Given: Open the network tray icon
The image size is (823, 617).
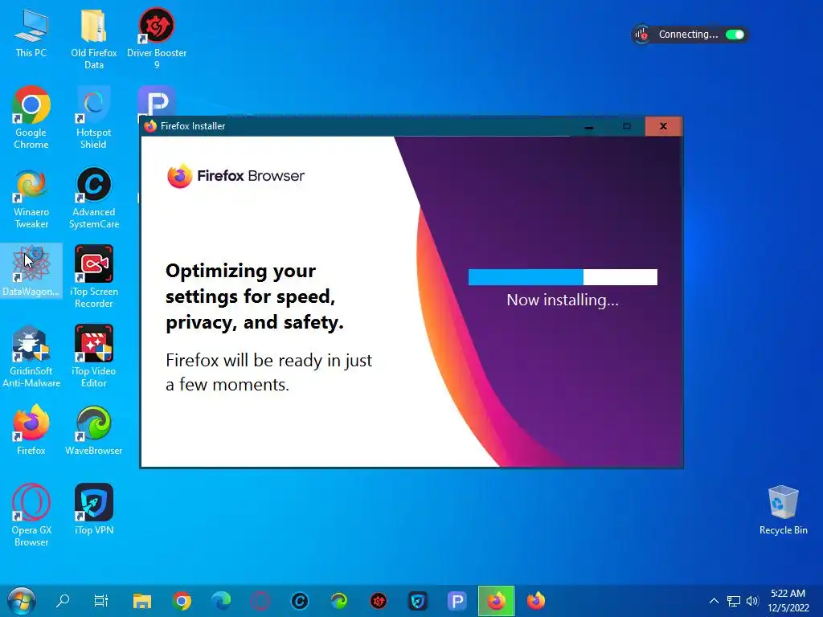Looking at the screenshot, I should pyautogui.click(x=733, y=601).
